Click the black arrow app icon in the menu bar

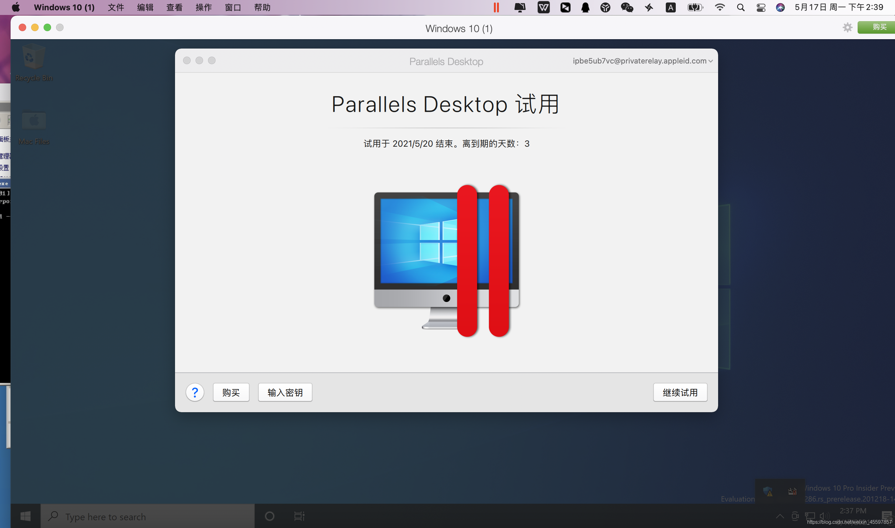pyautogui.click(x=565, y=7)
